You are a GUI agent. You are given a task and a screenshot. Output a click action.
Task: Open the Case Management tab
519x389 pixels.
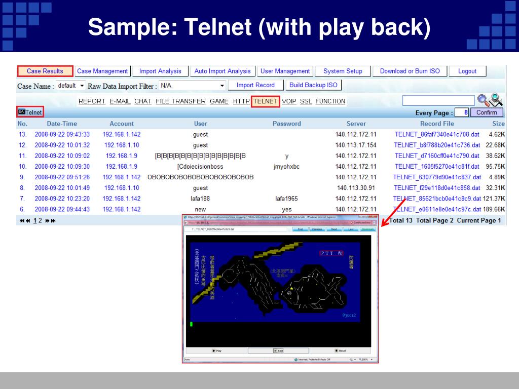(x=102, y=71)
